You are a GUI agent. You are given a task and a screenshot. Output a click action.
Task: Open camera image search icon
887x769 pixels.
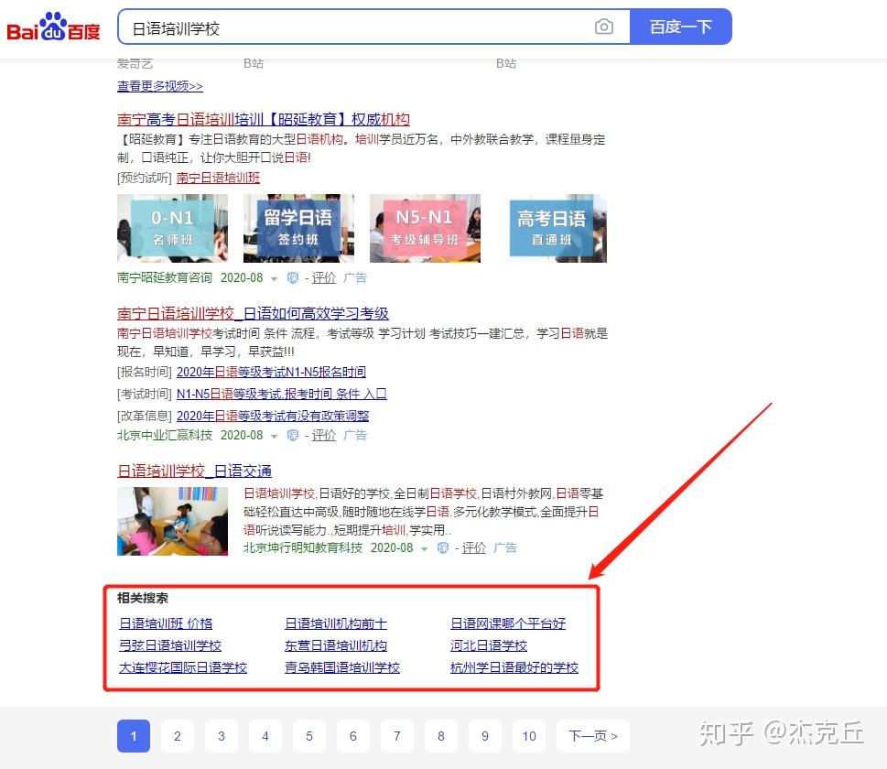click(603, 27)
